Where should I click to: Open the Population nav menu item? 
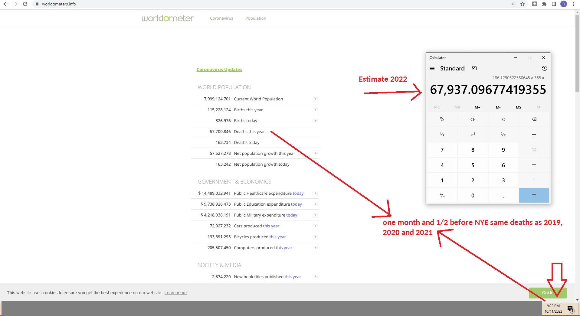[x=256, y=18]
